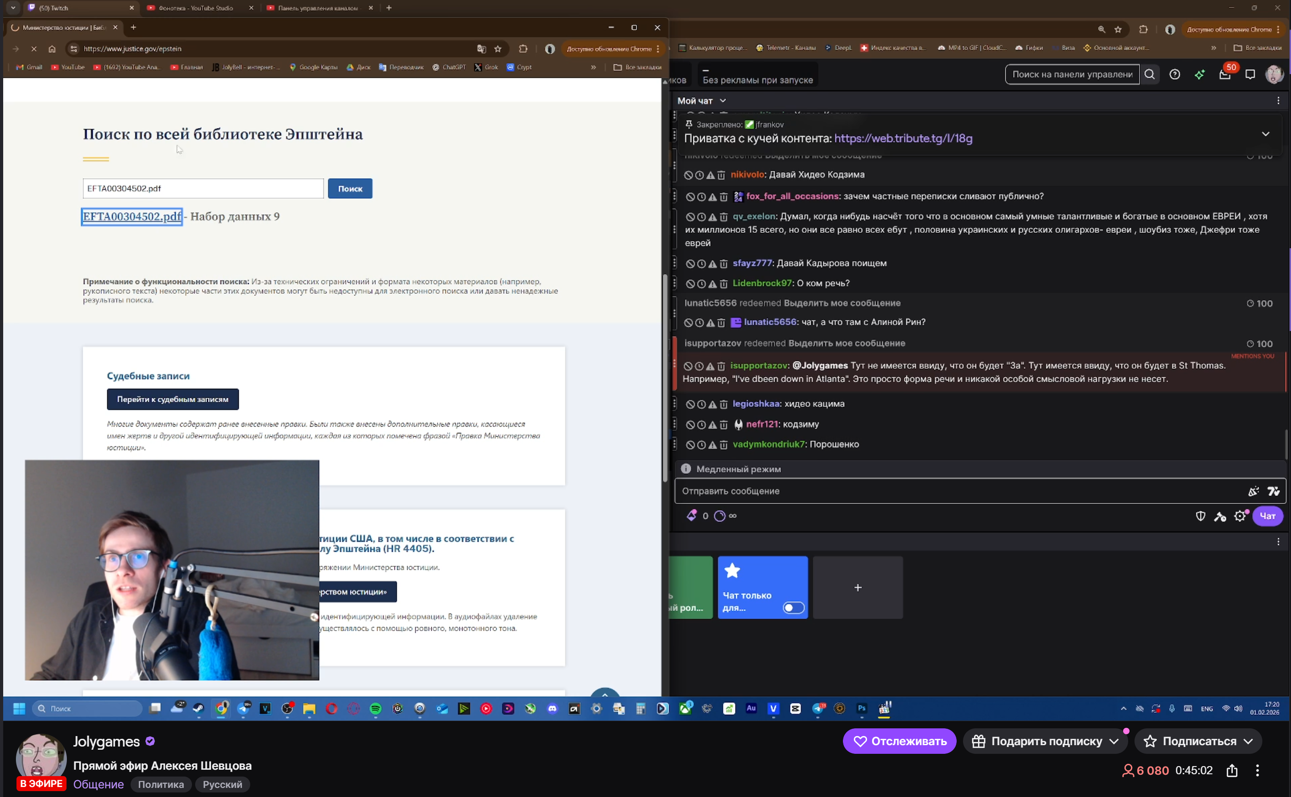
Task: Click the blue 'Поиск' button
Action: click(350, 189)
